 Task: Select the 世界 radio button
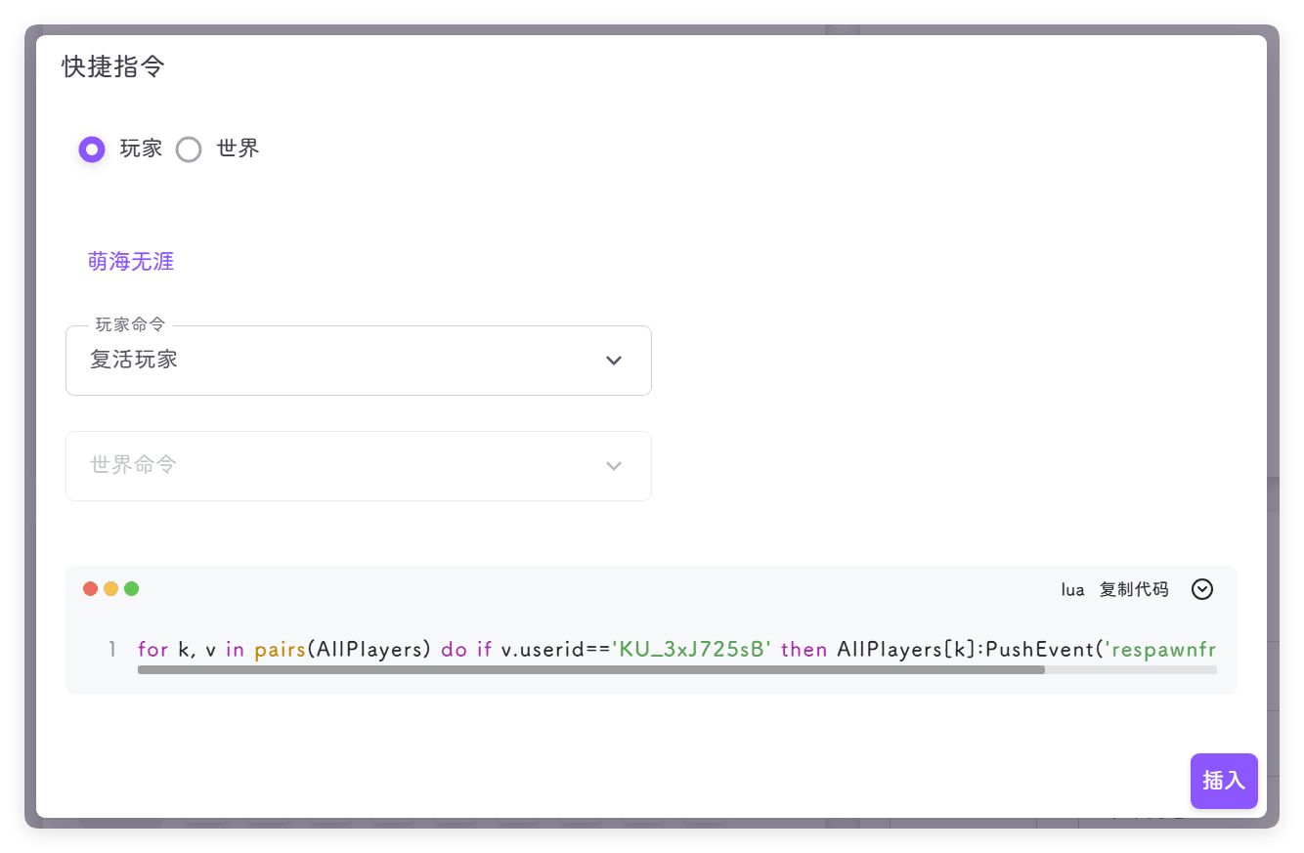(189, 149)
